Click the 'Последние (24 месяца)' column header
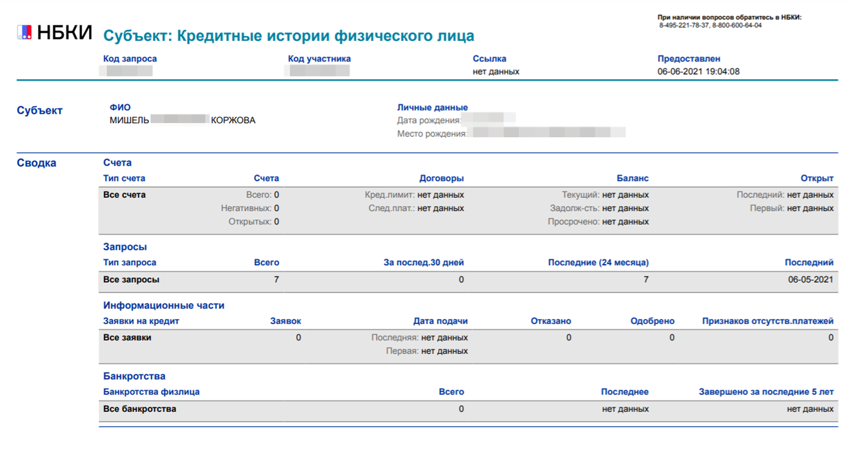 [x=598, y=263]
